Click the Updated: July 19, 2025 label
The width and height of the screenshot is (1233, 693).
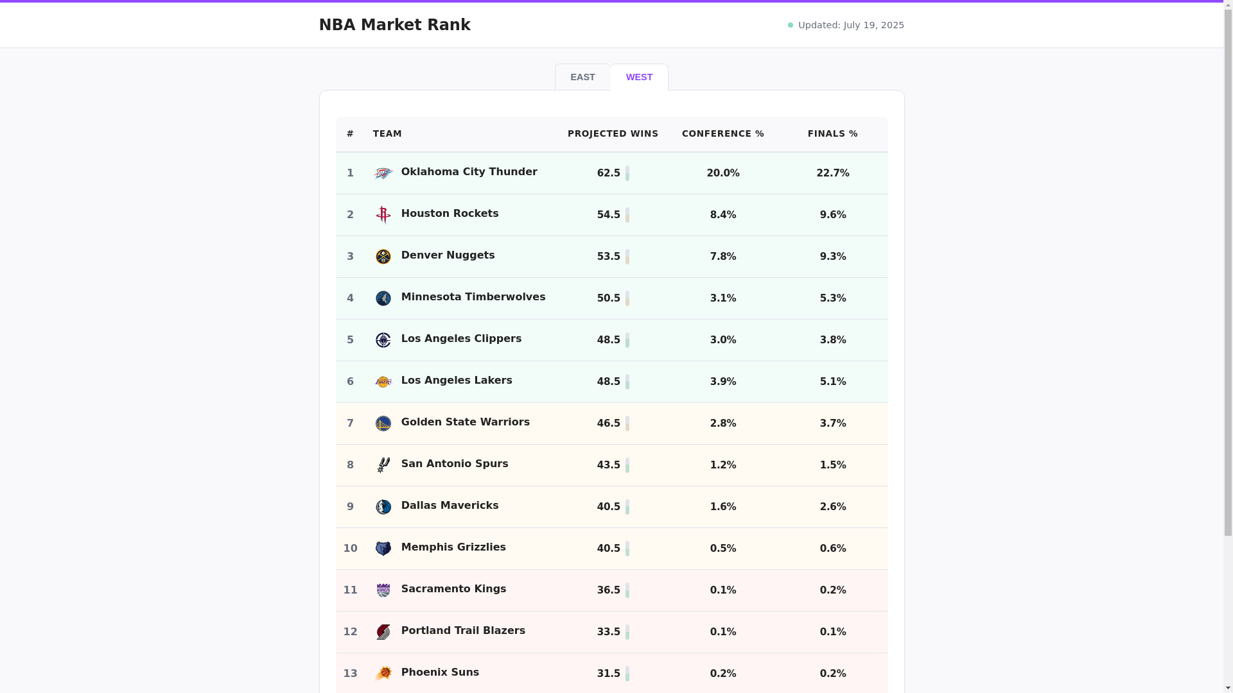point(851,25)
